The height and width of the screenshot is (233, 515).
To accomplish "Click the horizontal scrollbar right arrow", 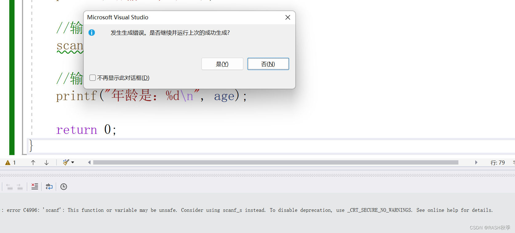I will [476, 162].
